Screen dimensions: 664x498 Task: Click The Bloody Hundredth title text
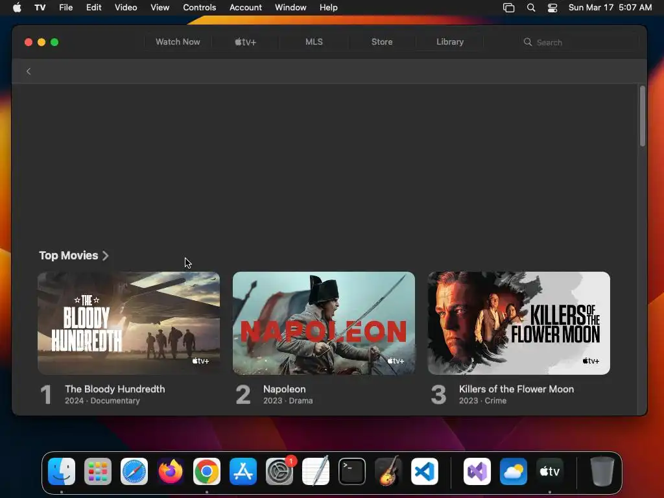pos(115,389)
